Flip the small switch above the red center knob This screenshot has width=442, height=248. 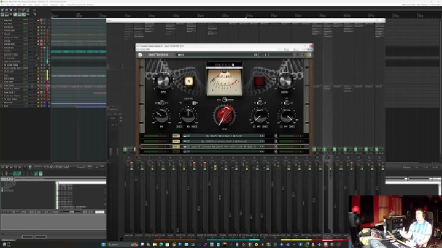pos(225,100)
